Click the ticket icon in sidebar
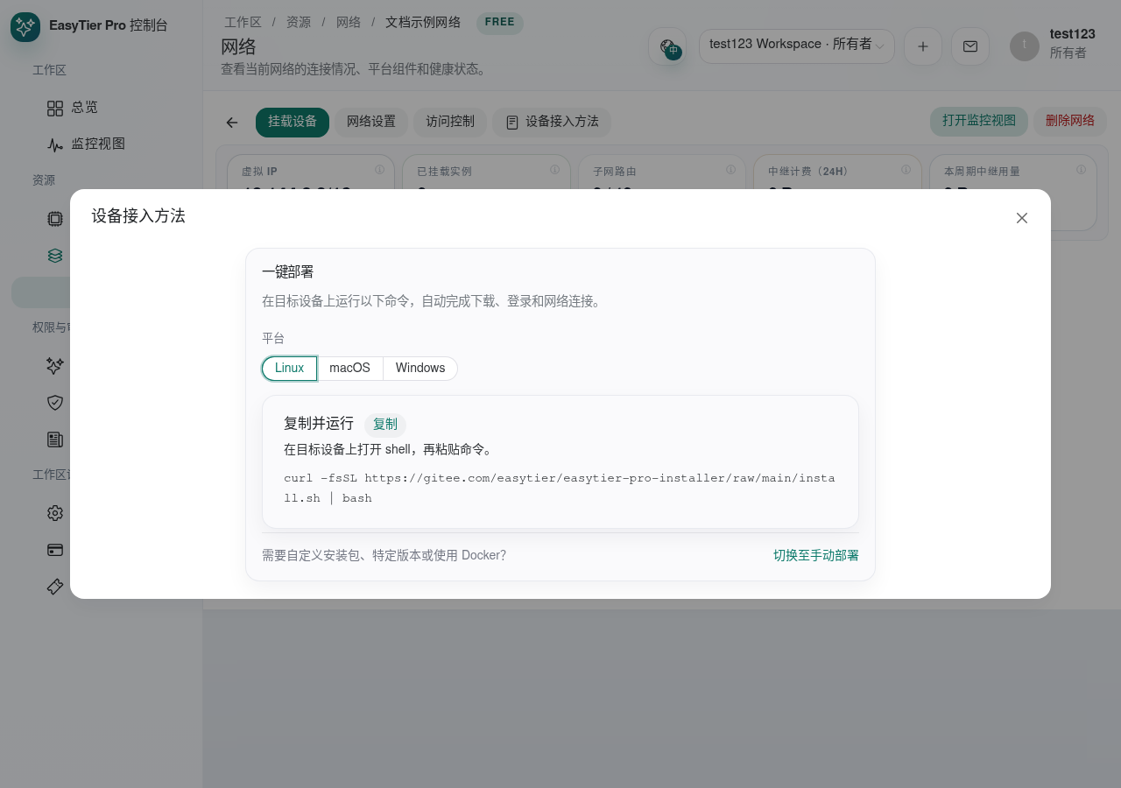 55,587
